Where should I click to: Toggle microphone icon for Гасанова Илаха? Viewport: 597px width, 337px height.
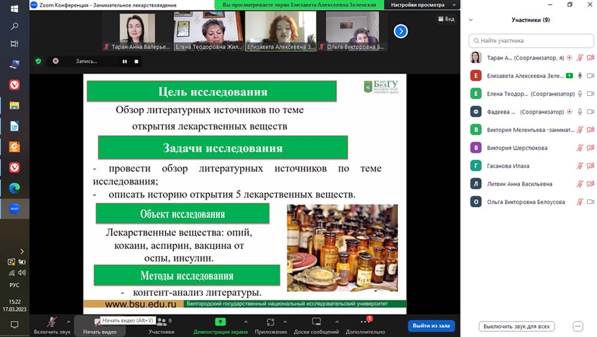[579, 166]
